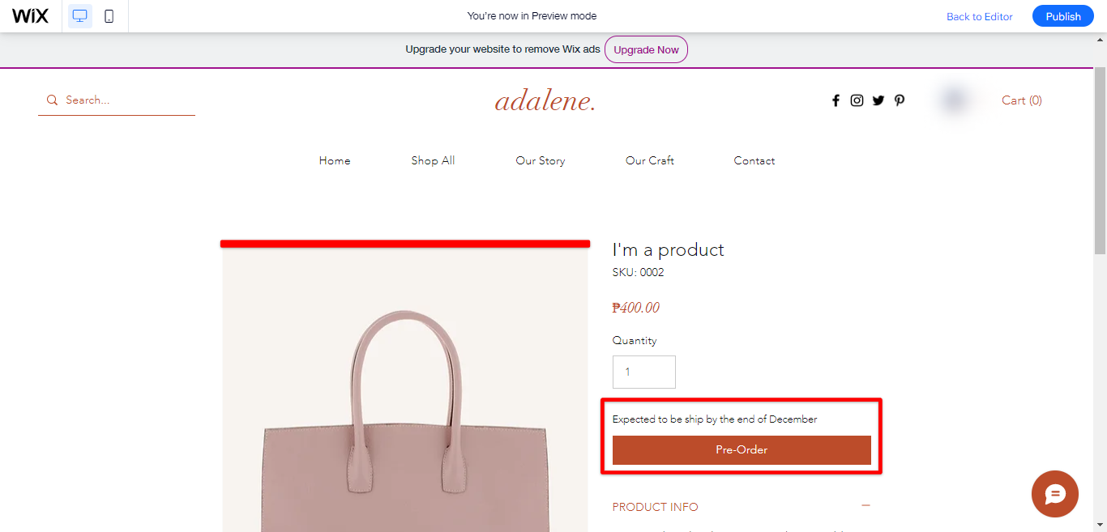
Task: Click the Publish button
Action: click(x=1062, y=15)
